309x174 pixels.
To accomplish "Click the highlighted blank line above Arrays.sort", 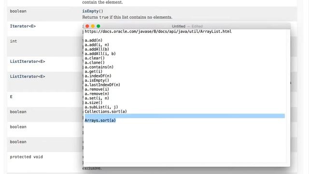I will click(184, 116).
